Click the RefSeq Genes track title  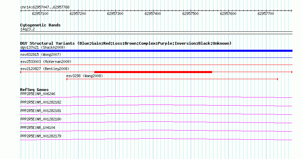pyautogui.click(x=34, y=90)
